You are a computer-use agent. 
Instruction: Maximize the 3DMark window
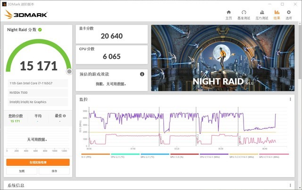[282, 4]
